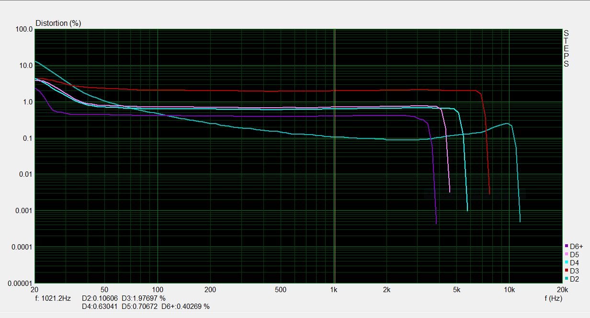Click the 200 x-axis tick label

210,290
